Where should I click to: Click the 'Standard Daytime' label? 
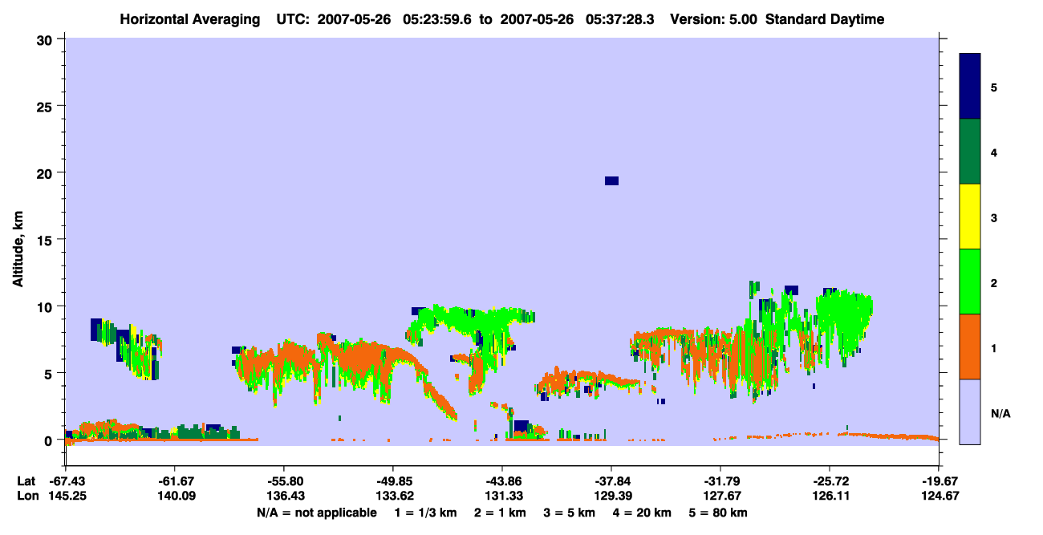click(x=825, y=19)
